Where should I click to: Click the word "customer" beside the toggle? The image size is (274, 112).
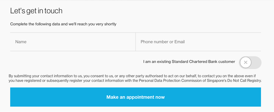227,62
